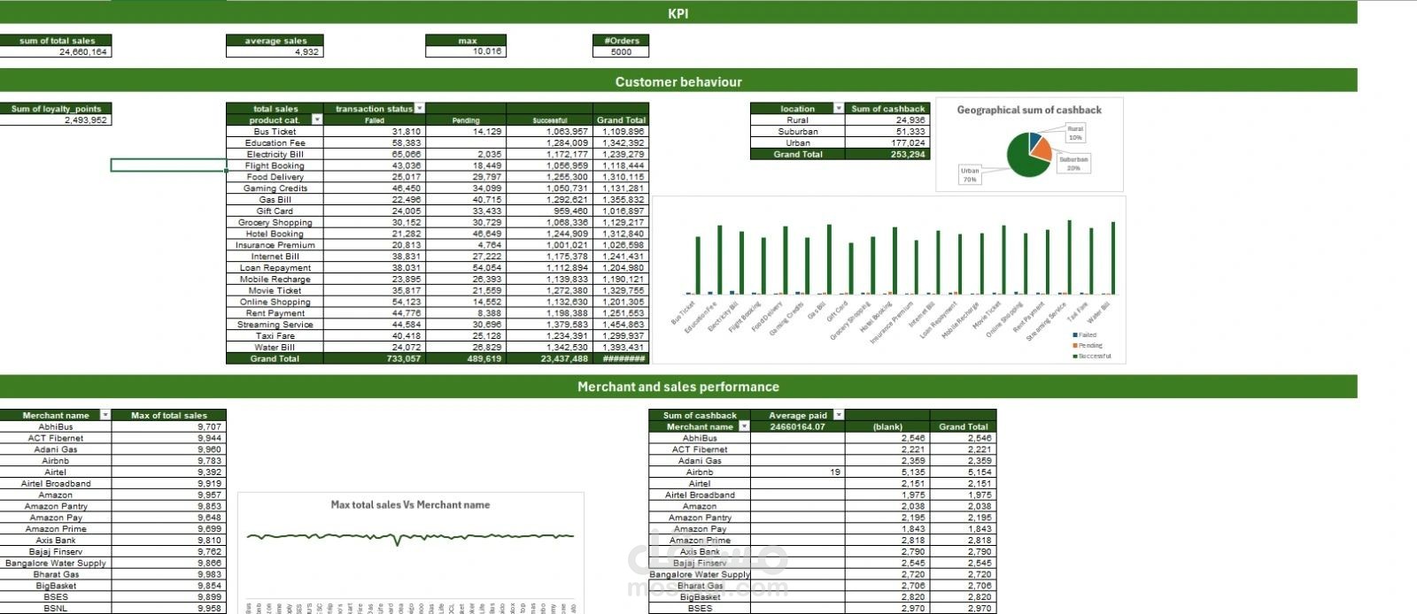The width and height of the screenshot is (1417, 614).
Task: Select the Max total sales Vs Merchant name chart title
Action: [x=410, y=505]
